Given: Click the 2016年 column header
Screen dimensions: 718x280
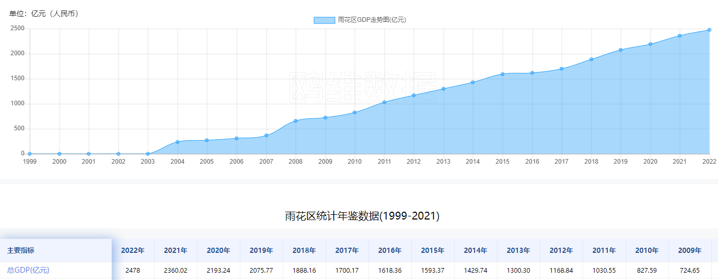Looking at the screenshot, I should (x=390, y=250).
